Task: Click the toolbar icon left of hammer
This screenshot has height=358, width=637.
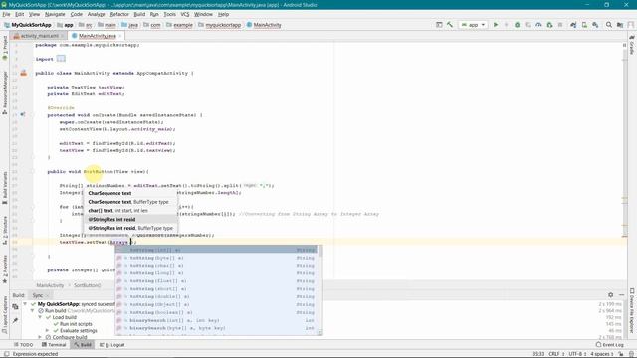Action: pos(439,25)
